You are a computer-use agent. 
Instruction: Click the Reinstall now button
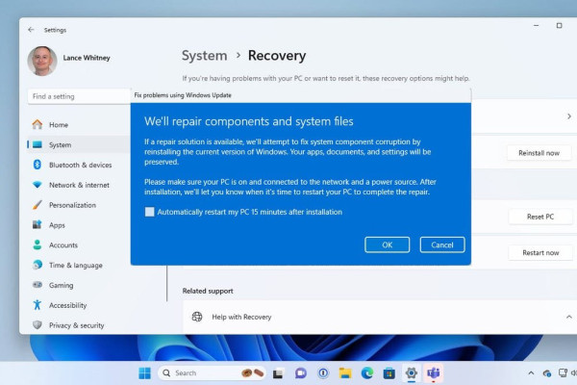point(539,153)
